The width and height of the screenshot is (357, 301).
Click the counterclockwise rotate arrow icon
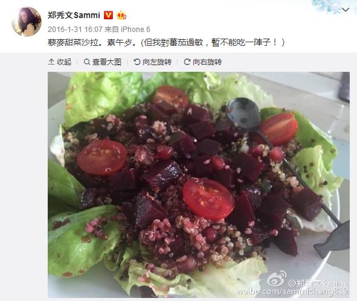pos(137,62)
